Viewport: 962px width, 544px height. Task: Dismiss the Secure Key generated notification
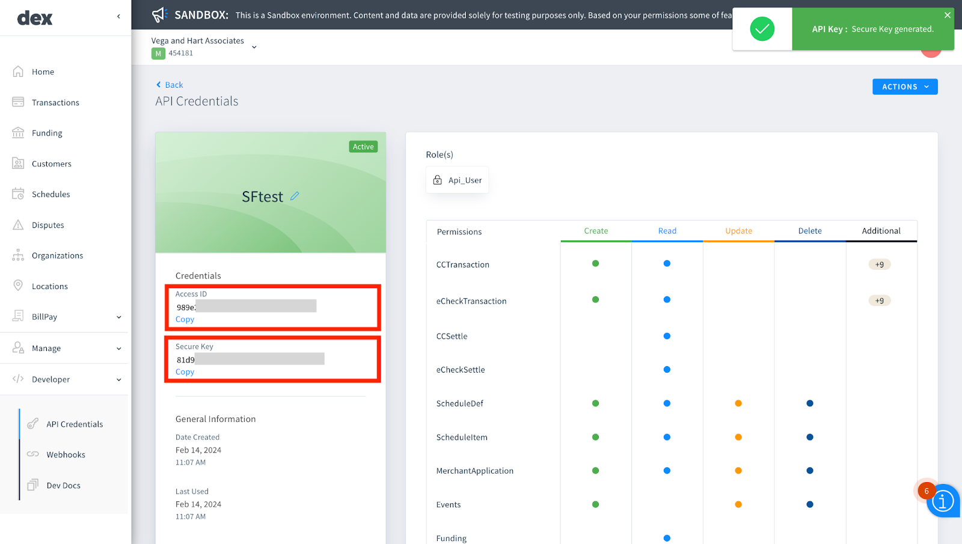948,14
